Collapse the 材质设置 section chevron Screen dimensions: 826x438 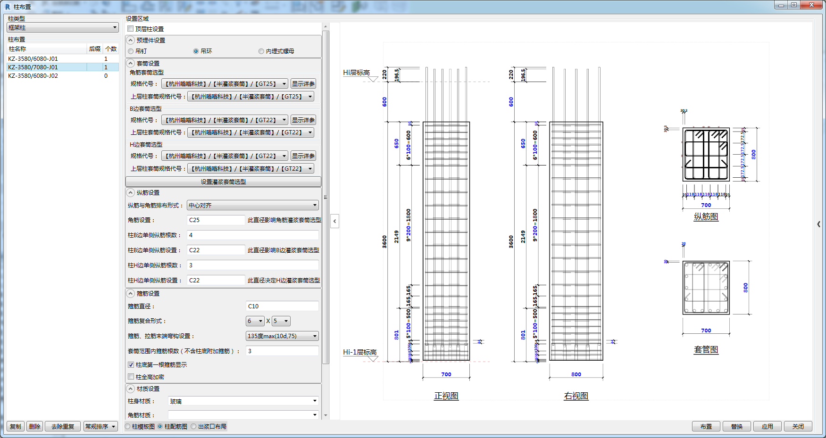pos(131,388)
